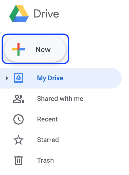Image resolution: width=129 pixels, height=175 pixels.
Task: Click the Recent clock icon
Action: pyautogui.click(x=19, y=119)
